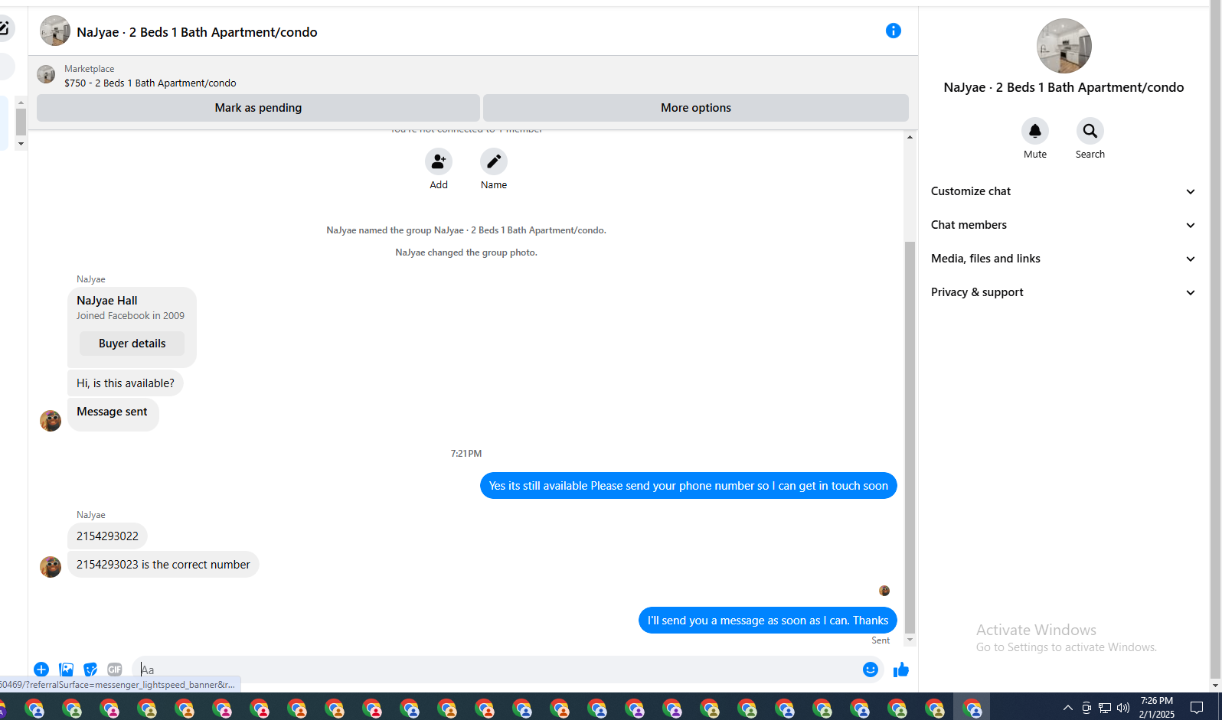The image size is (1222, 720).
Task: Click the conversation title in header
Action: pyautogui.click(x=197, y=32)
